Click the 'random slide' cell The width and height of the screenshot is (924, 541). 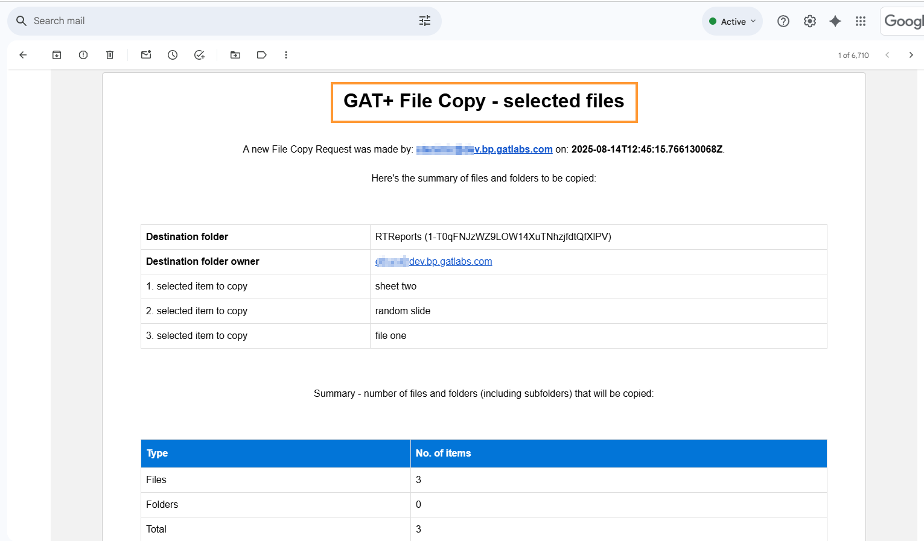pyautogui.click(x=598, y=311)
